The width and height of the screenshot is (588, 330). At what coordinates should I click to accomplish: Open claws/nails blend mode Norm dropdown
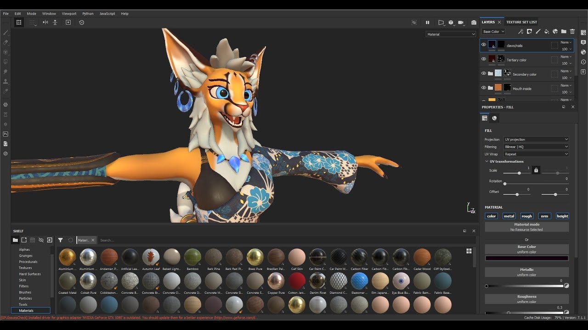pos(566,42)
